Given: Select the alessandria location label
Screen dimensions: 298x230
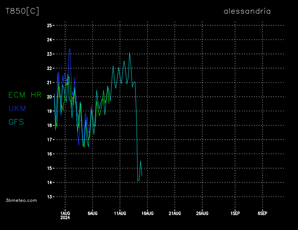Looking at the screenshot, I should (x=247, y=11).
